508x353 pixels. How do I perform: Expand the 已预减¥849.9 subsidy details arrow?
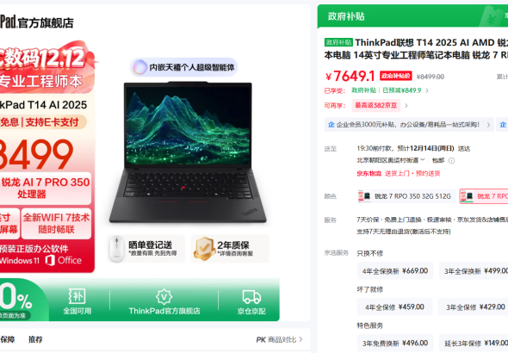coord(427,90)
